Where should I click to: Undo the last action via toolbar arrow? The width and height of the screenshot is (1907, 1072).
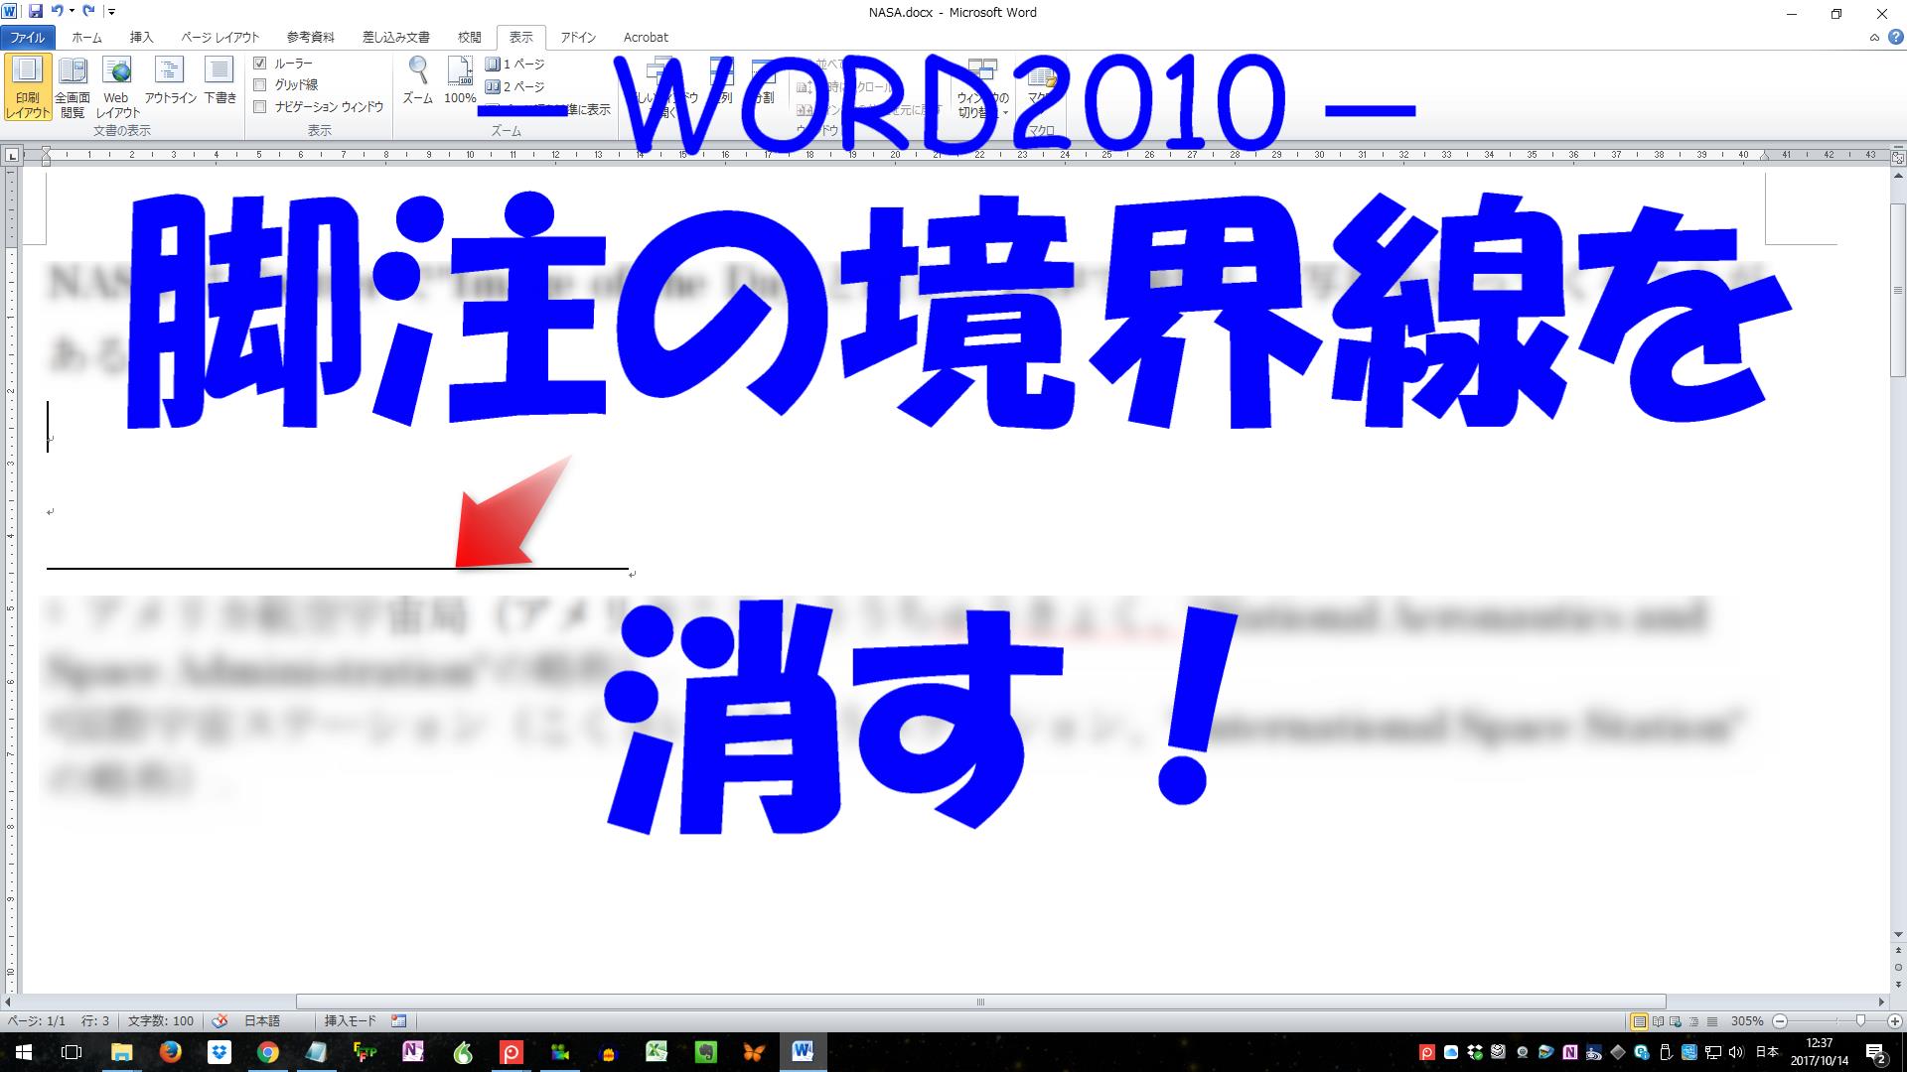pyautogui.click(x=58, y=12)
